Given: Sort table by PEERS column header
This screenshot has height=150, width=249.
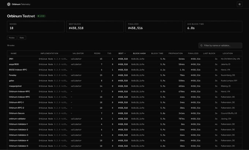Looking at the screenshot, I should (x=97, y=53).
